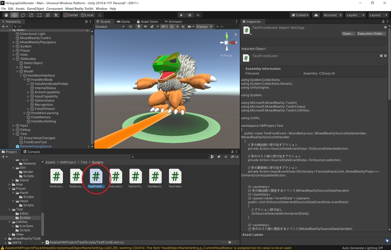Search by label icon in Project
The image size is (391, 250).
tap(219, 157)
